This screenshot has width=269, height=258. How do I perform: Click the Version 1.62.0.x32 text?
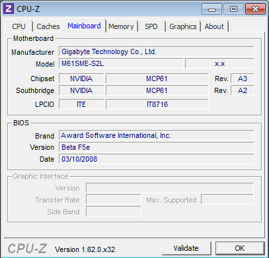tap(85, 249)
